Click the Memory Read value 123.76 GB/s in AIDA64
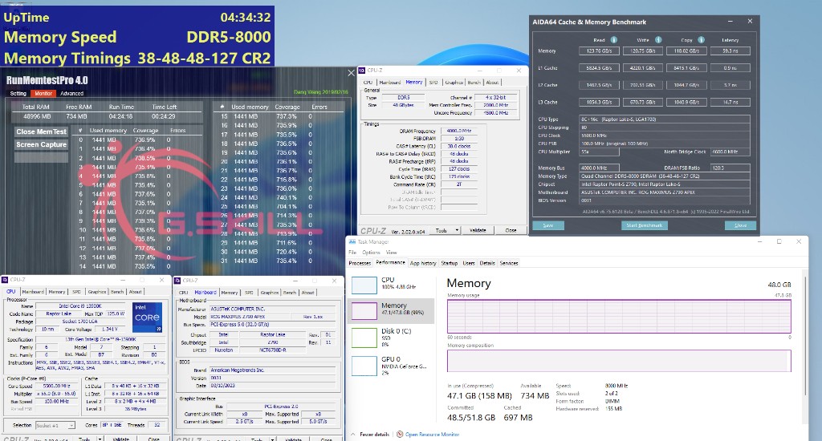 point(599,51)
